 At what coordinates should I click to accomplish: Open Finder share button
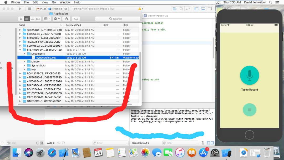[67, 19]
